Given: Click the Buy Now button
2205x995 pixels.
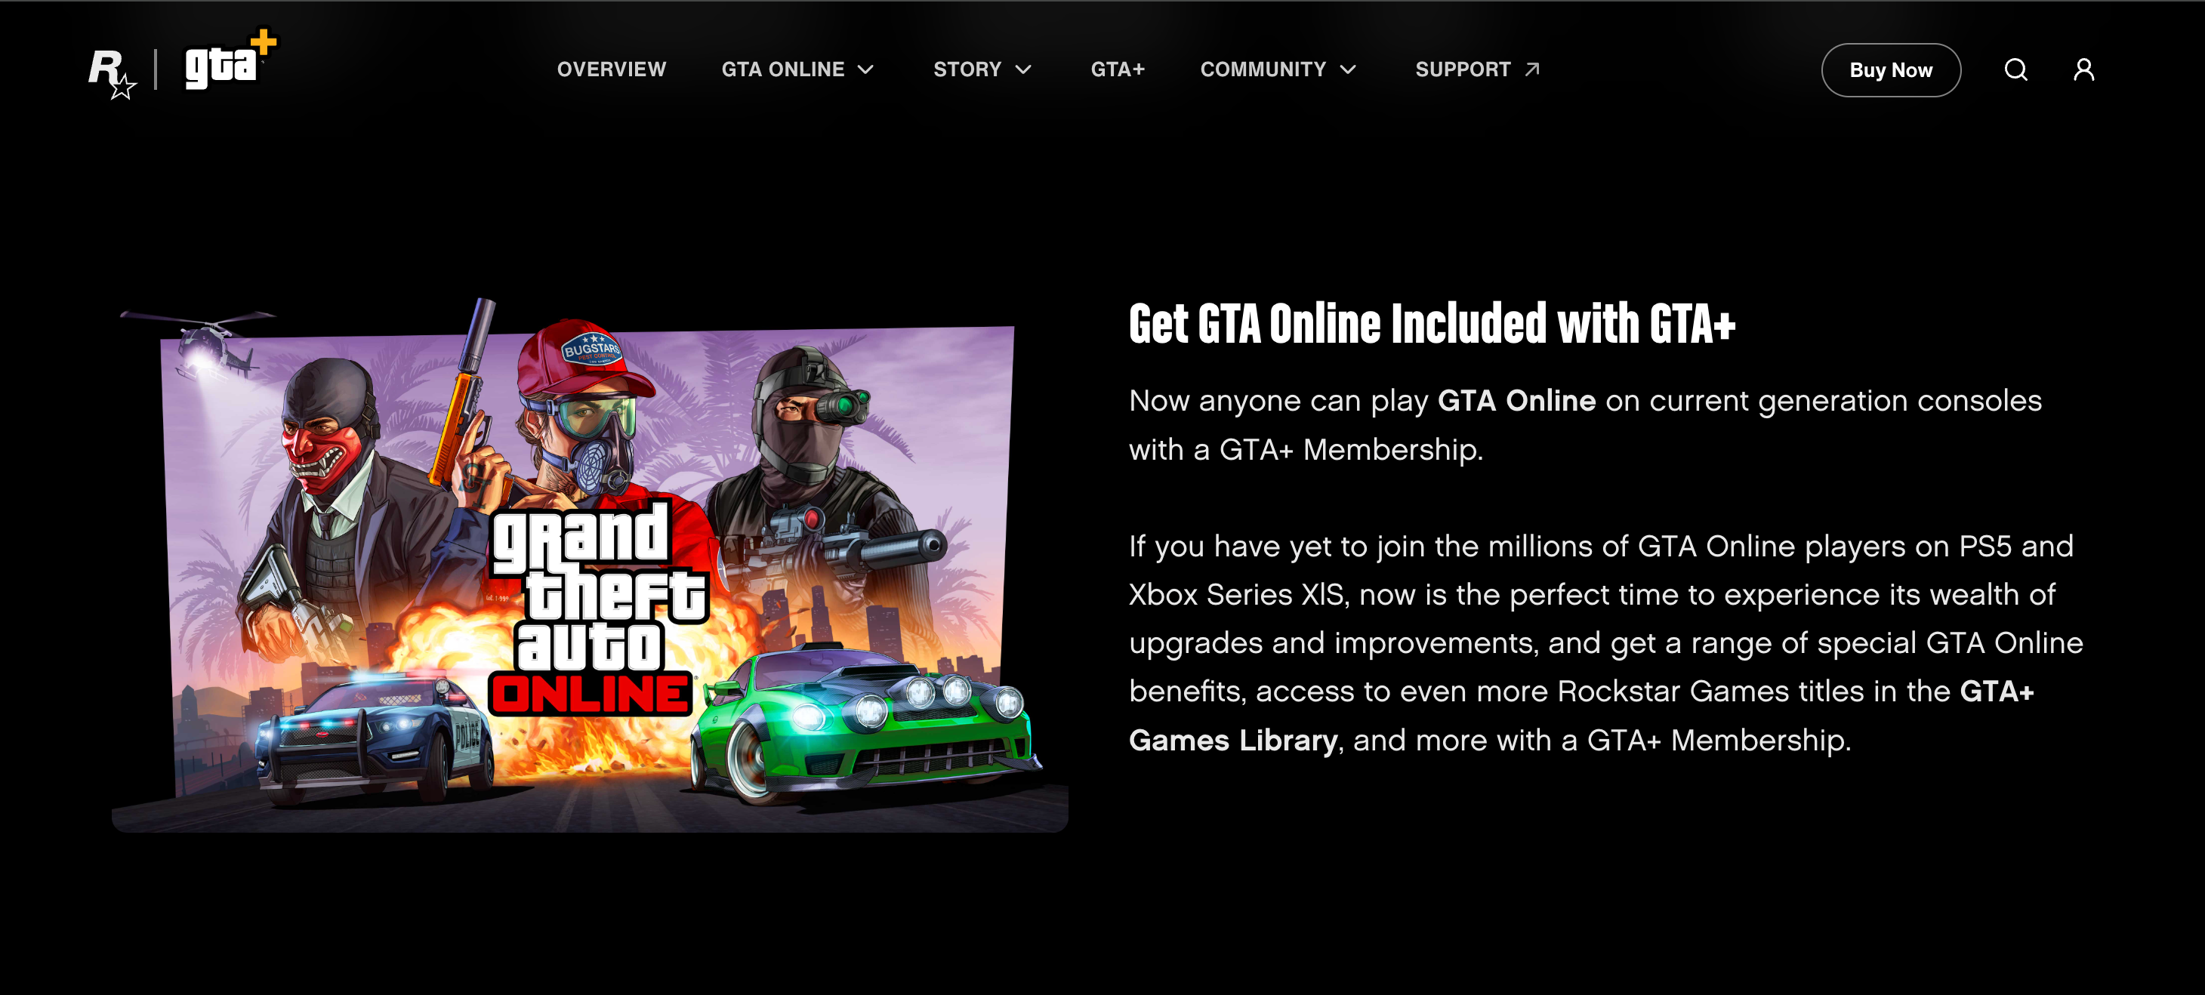Looking at the screenshot, I should pyautogui.click(x=1890, y=70).
